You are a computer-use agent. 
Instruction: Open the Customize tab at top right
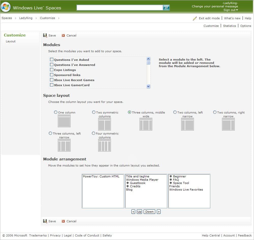click(211, 26)
